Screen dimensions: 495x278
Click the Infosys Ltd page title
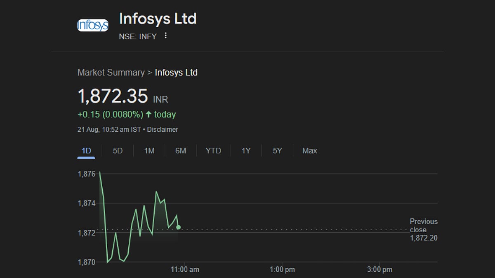[158, 19]
